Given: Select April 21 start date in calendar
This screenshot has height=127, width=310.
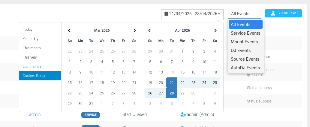Looking at the screenshot, I should tap(172, 83).
